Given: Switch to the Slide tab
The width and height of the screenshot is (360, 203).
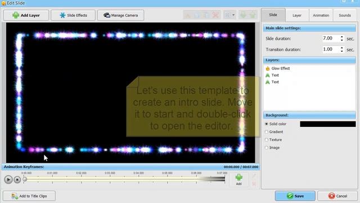Looking at the screenshot, I should pos(273,15).
